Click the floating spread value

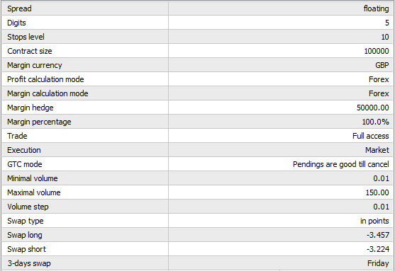376,8
